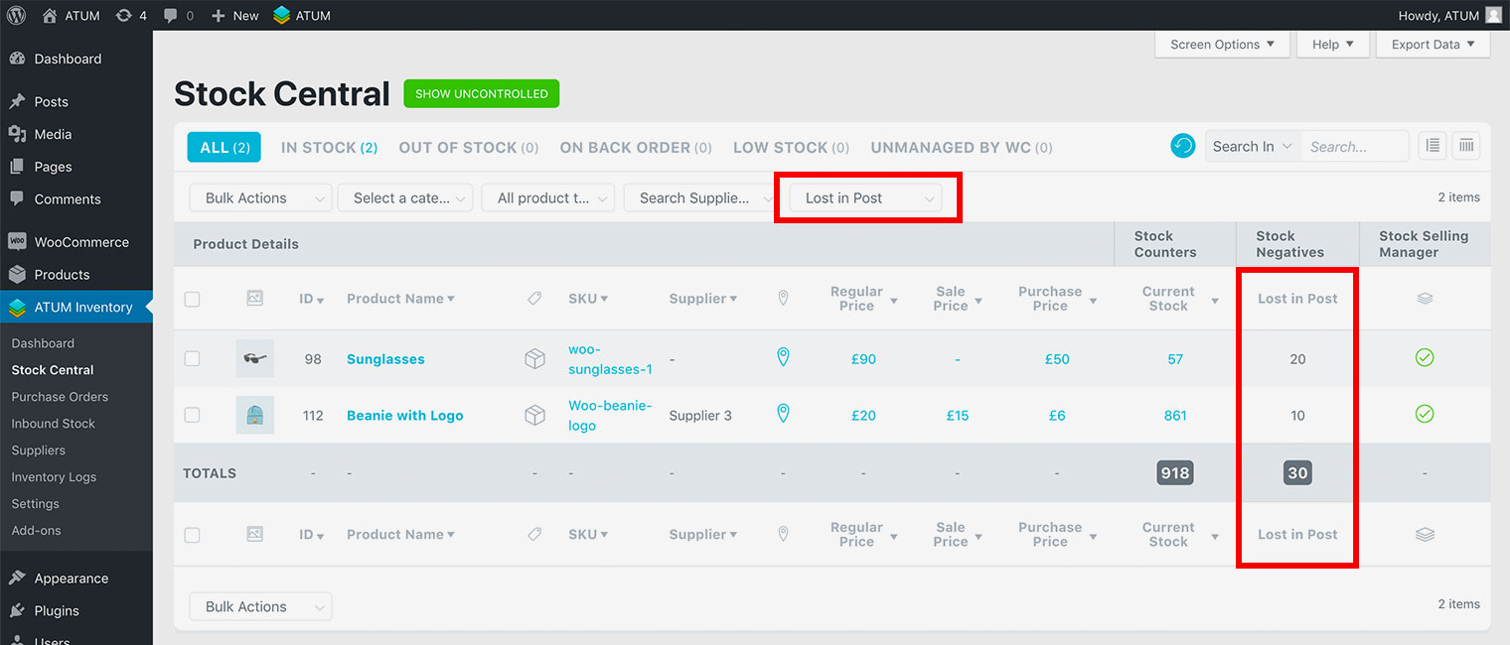Expand Screen Options panel

tap(1223, 45)
